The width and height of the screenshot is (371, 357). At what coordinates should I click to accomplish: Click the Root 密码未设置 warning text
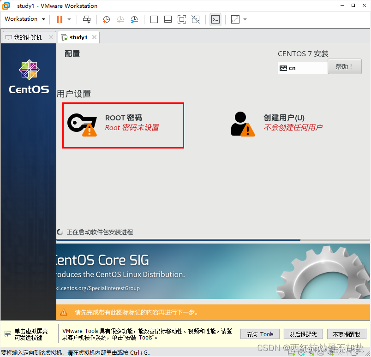pos(132,127)
